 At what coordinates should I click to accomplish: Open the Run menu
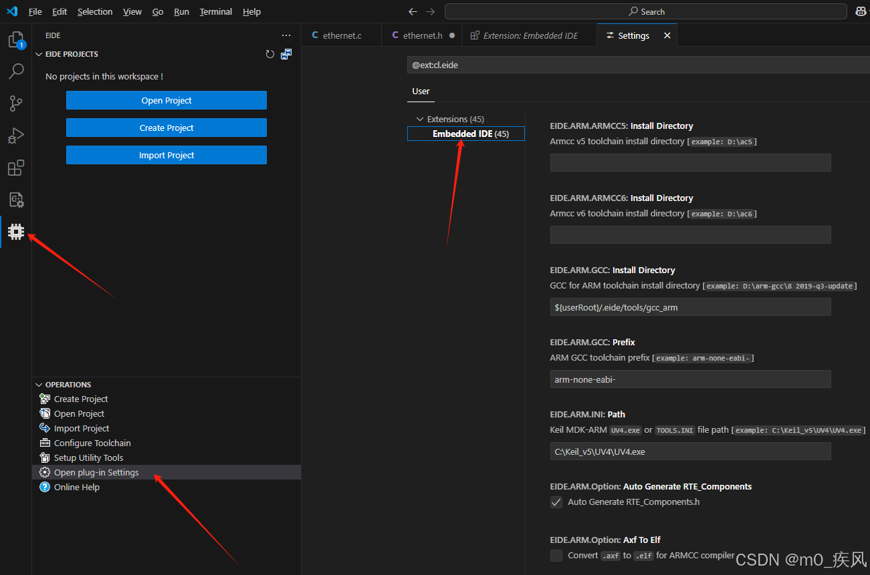(181, 11)
